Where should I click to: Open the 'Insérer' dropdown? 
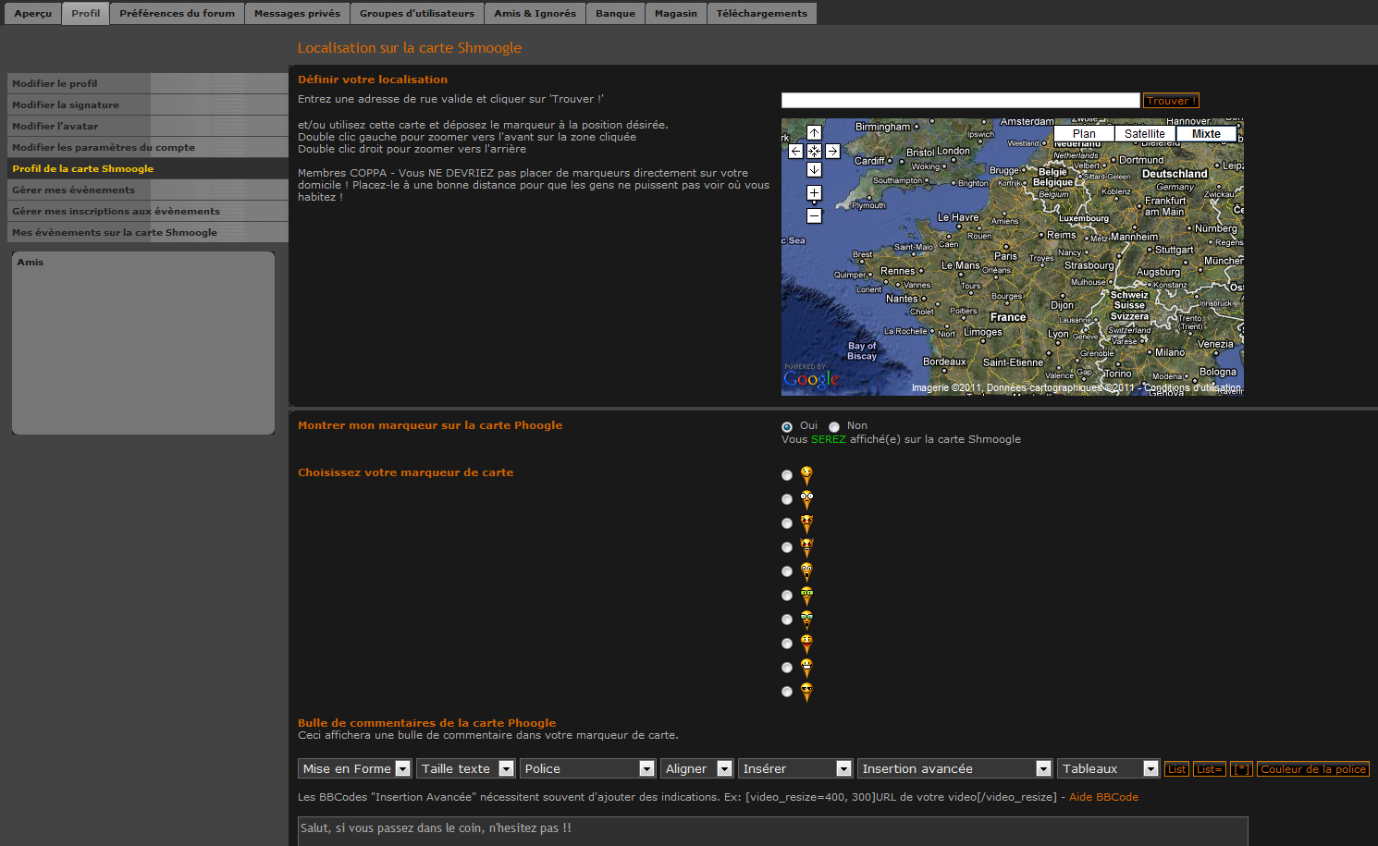pos(795,768)
